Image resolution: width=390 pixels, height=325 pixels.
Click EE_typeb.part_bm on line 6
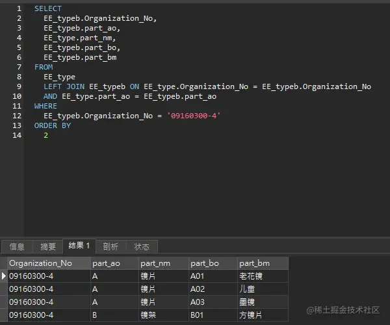click(80, 57)
